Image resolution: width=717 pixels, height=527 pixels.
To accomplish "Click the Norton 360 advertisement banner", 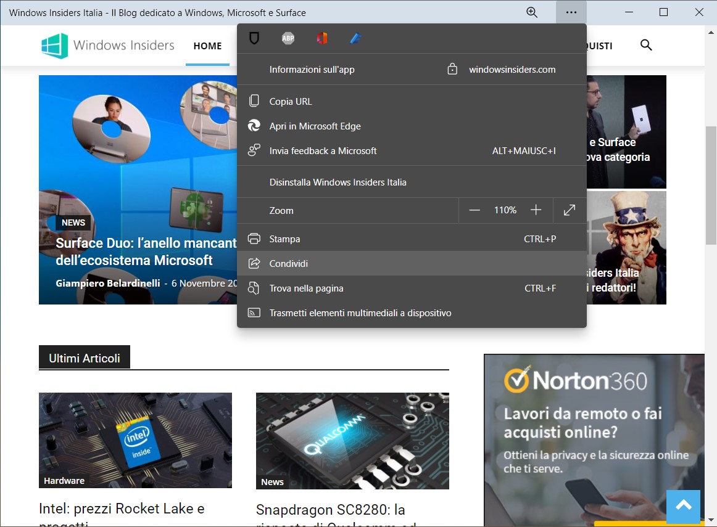I will (594, 439).
